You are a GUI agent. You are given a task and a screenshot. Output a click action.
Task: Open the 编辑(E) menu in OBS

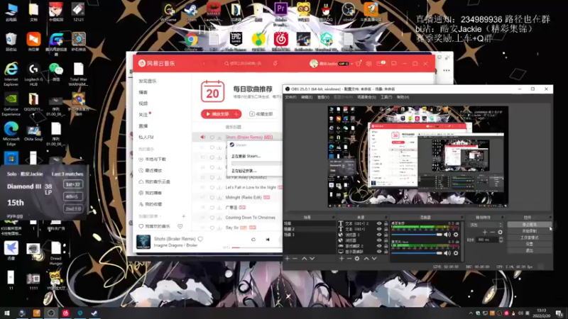click(x=307, y=97)
